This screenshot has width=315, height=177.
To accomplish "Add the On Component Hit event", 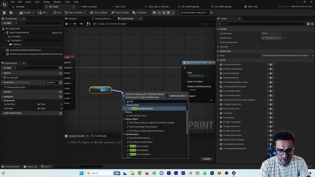I will click(x=271, y=78).
